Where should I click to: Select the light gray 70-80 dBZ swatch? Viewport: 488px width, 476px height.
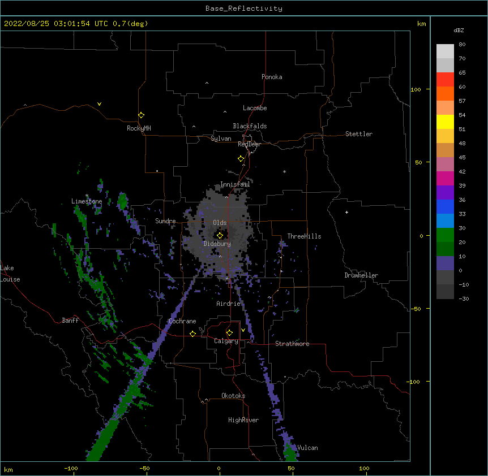pos(445,51)
